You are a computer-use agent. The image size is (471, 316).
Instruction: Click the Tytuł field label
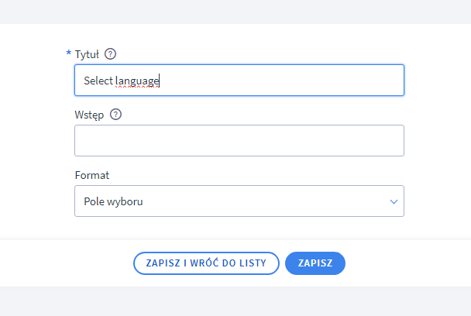coord(87,54)
